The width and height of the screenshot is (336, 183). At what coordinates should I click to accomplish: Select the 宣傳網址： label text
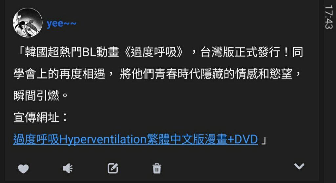click(x=41, y=117)
